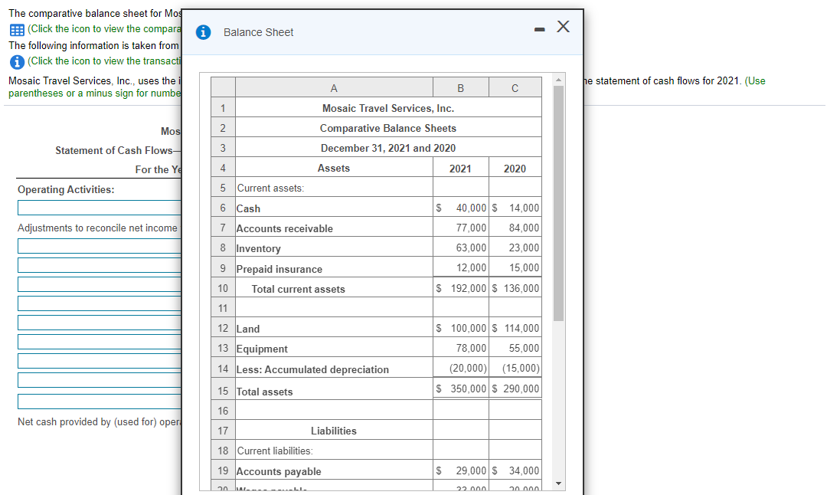Click the balance sheet scroll up arrow
827x495 pixels.
[558, 80]
